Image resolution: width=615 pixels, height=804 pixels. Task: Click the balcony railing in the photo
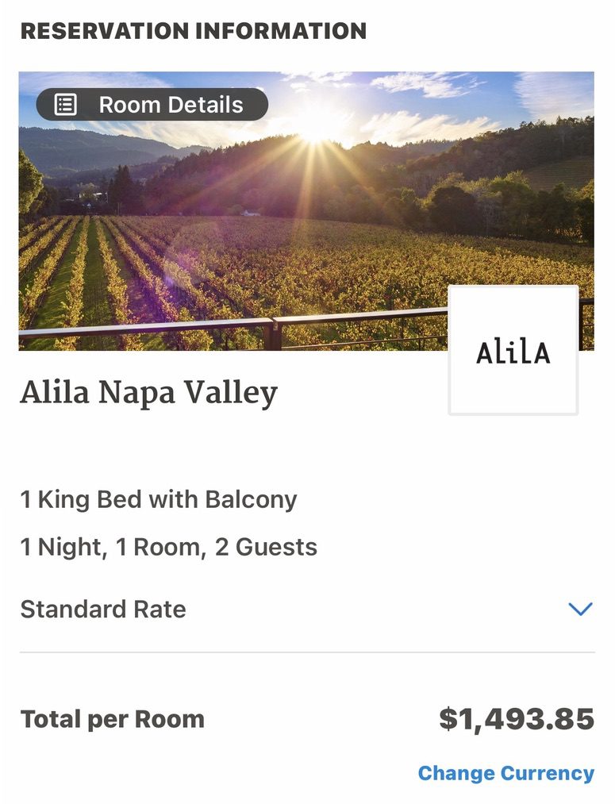pos(233,328)
